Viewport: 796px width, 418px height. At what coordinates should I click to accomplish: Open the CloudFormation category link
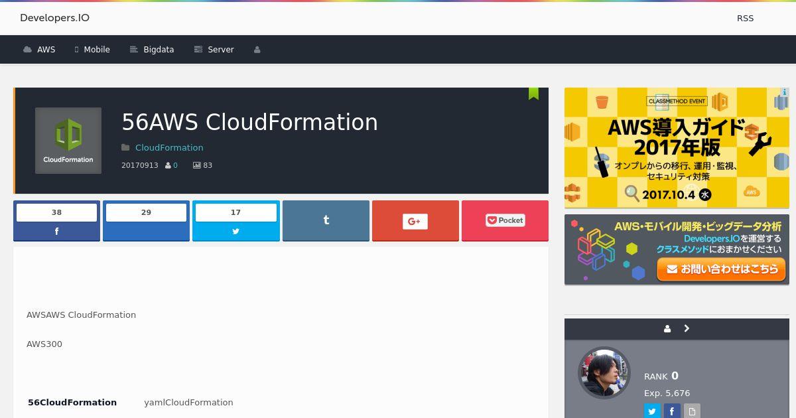(169, 147)
